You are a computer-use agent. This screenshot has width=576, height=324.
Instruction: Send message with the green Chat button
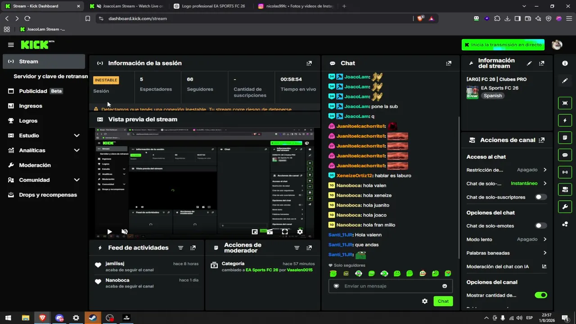click(443, 301)
